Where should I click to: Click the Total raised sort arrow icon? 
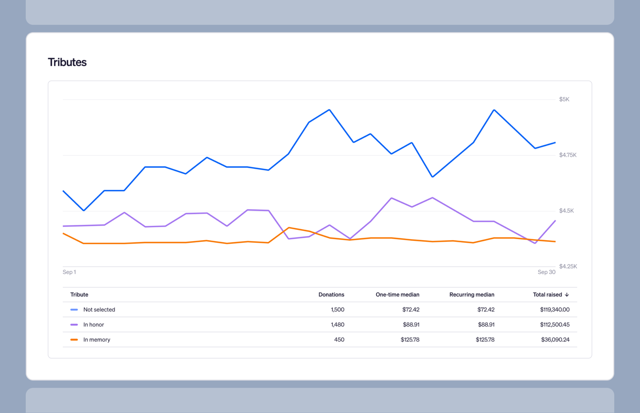point(567,295)
